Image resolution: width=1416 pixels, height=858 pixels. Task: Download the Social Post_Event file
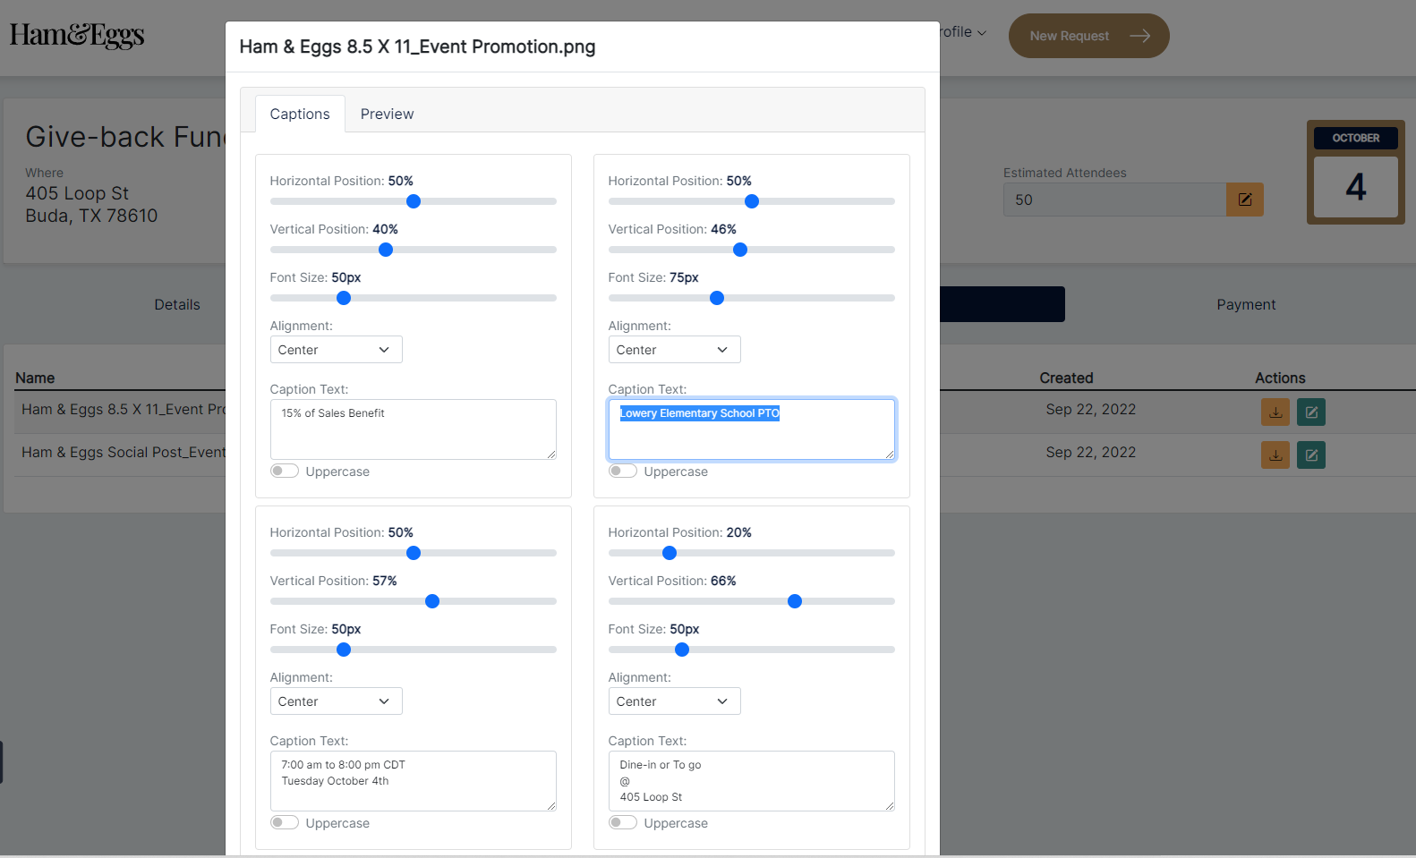click(x=1275, y=455)
